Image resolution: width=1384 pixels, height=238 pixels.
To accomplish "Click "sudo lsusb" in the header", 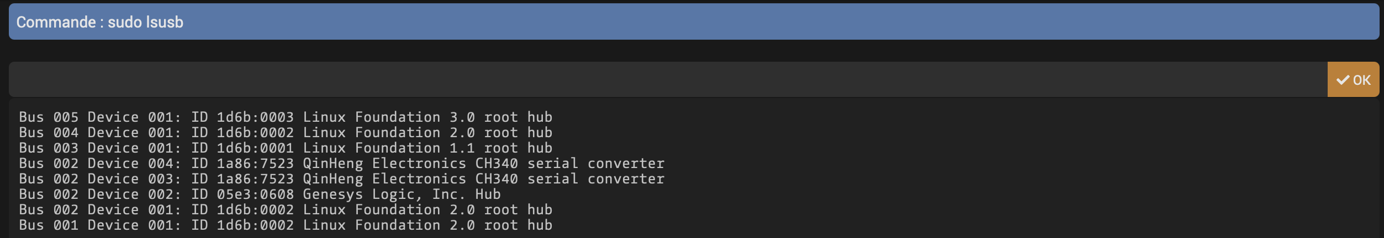I will tap(145, 22).
